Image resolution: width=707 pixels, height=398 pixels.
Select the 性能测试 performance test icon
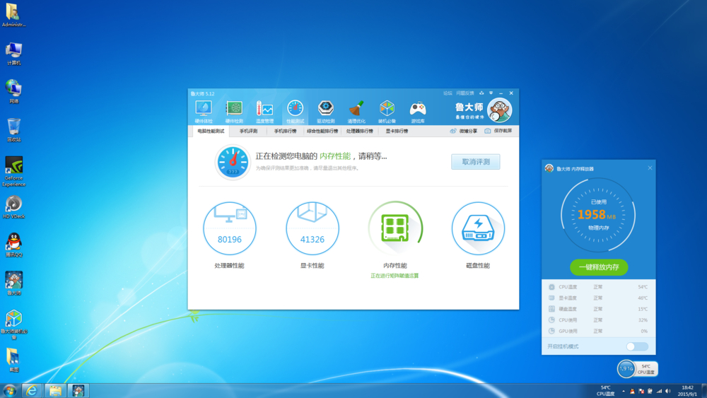(x=296, y=111)
